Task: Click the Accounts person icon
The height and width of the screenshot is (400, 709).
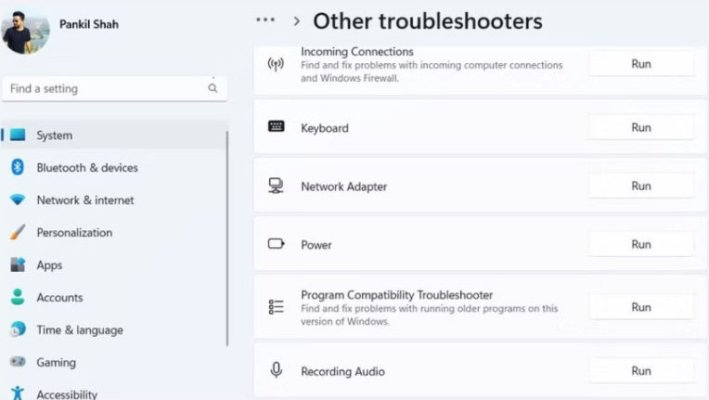Action: point(17,297)
